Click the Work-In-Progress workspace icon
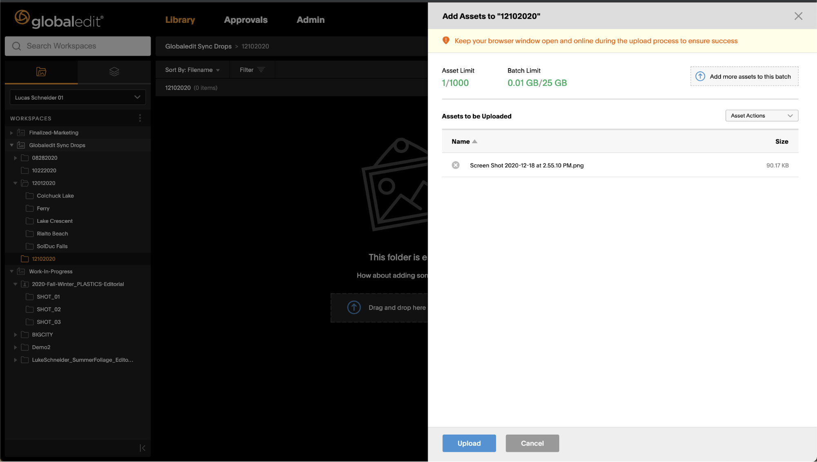The height and width of the screenshot is (462, 817). 21,271
